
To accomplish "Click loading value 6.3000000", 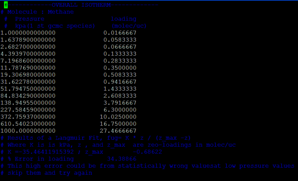I will pyautogui.click(x=120, y=110).
